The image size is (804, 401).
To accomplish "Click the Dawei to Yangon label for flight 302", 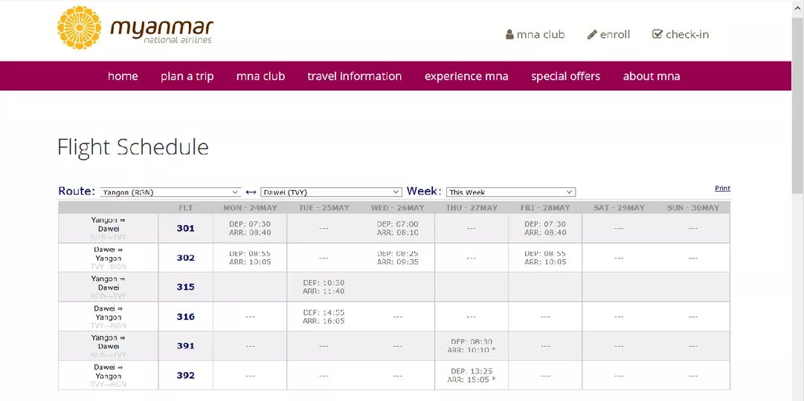I will [x=109, y=258].
